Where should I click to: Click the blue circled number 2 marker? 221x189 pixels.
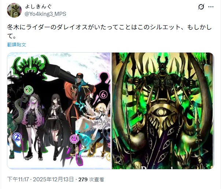[17, 137]
